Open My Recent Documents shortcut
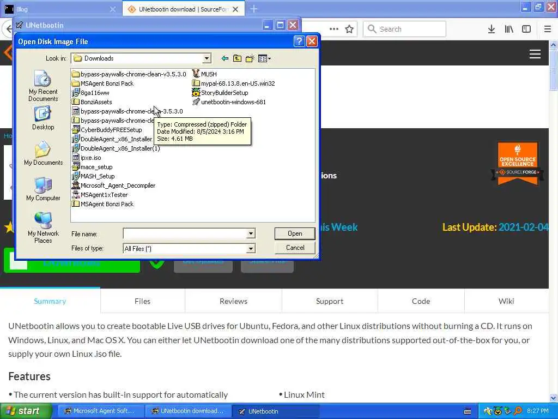The width and height of the screenshot is (558, 419). coord(43,86)
